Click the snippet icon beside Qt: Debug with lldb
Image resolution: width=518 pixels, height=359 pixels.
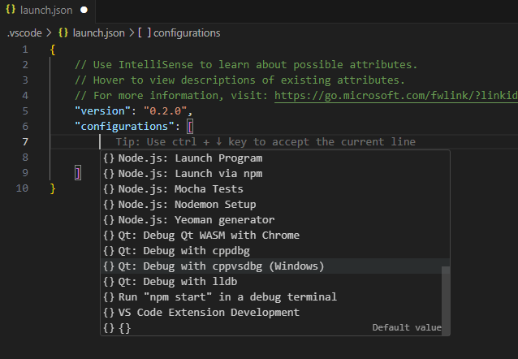[x=109, y=281]
